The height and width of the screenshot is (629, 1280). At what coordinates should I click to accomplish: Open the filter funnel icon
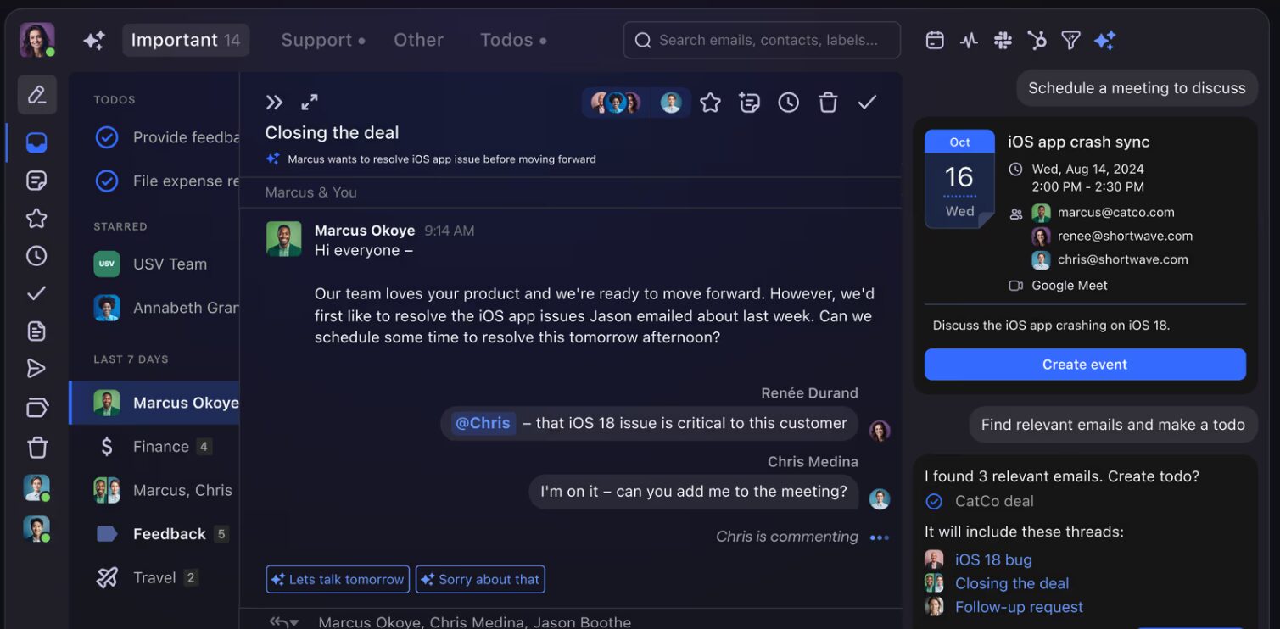pos(1070,40)
